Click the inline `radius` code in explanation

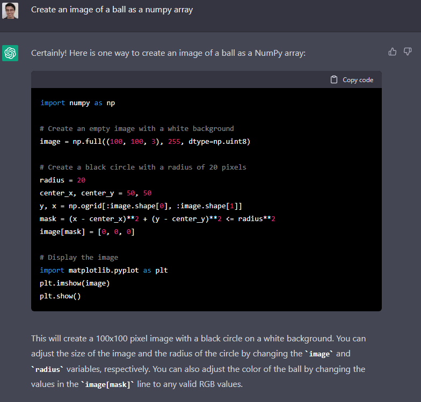48,370
